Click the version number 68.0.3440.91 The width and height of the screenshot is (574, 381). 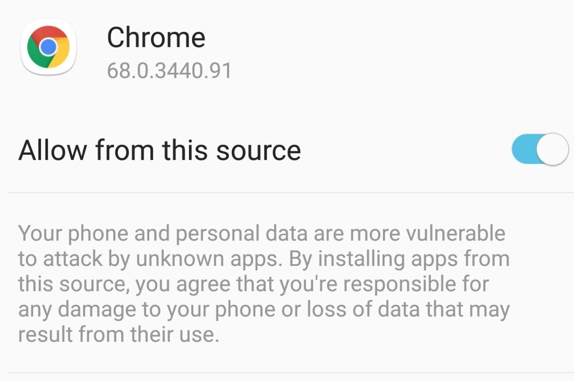[169, 71]
